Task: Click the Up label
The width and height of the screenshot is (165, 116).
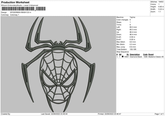Action: point(118,32)
